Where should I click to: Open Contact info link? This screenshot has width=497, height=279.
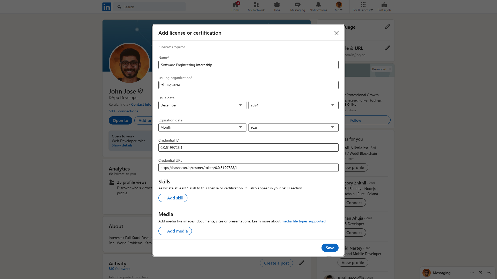[141, 104]
